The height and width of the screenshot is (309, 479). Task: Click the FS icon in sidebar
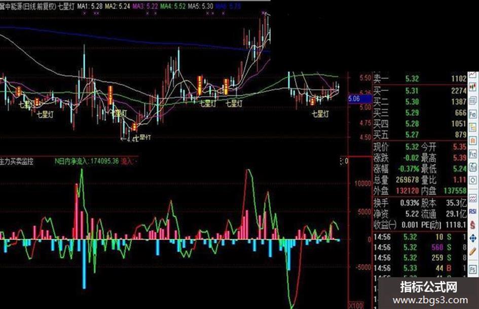(x=472, y=269)
